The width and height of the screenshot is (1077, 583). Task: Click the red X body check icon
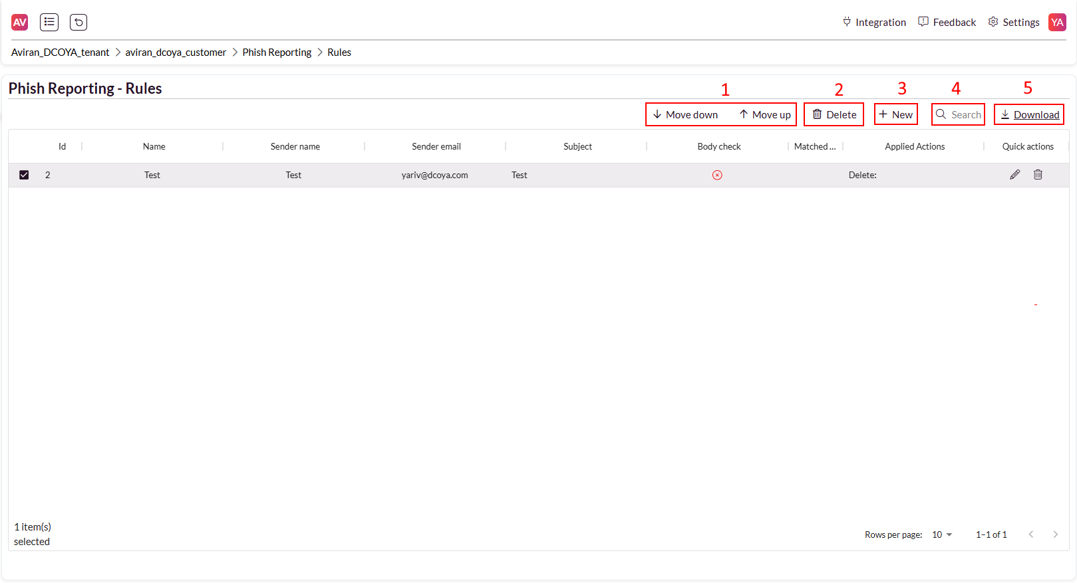tap(717, 175)
